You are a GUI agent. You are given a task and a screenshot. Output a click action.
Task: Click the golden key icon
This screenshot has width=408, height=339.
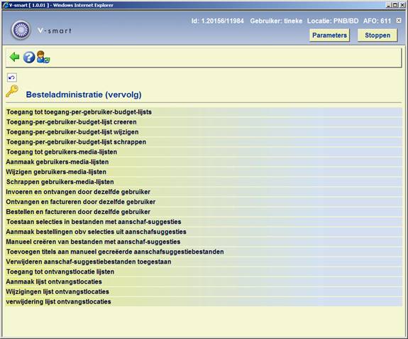click(x=12, y=91)
